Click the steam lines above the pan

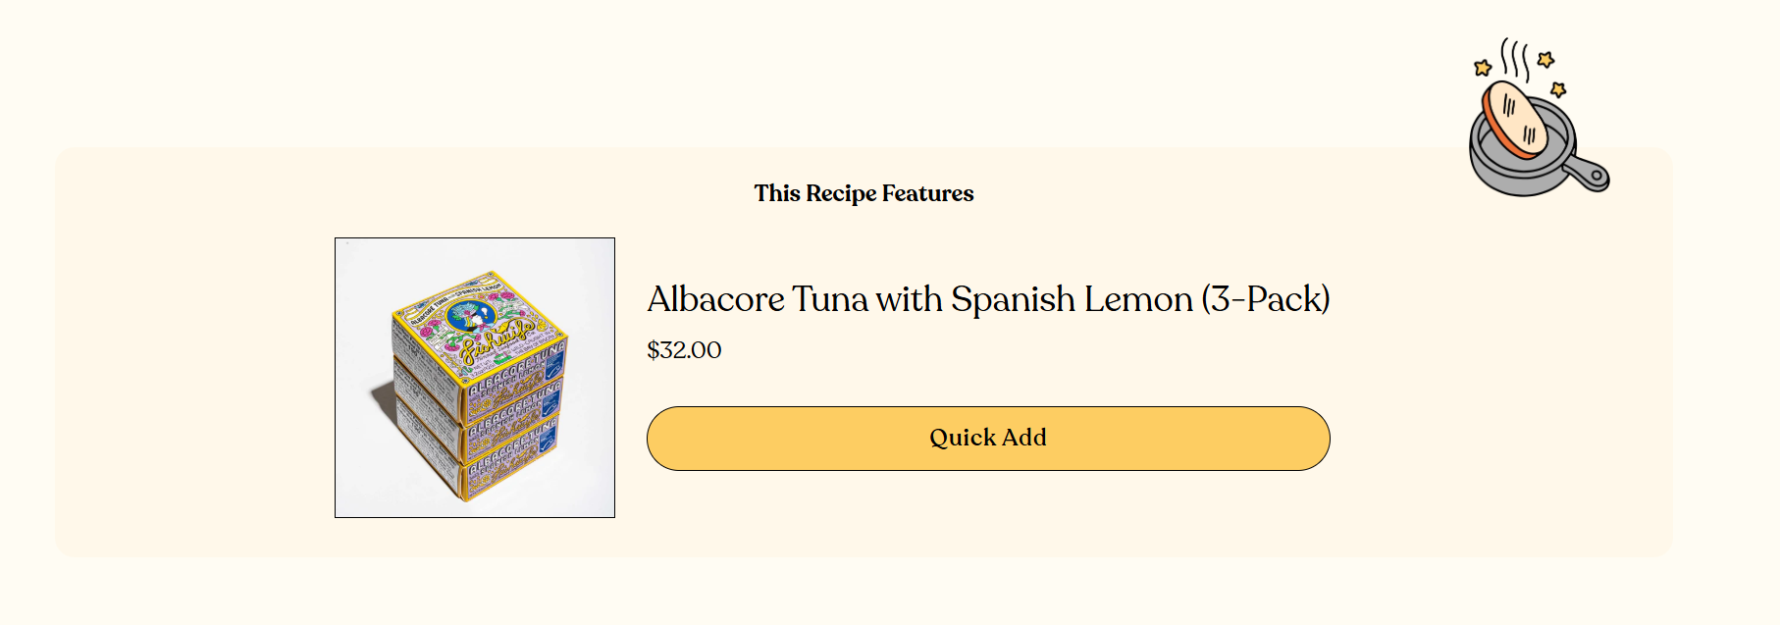coord(1516,59)
